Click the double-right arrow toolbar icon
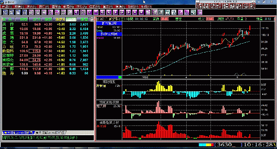This screenshot has width=277, height=149. click(x=122, y=12)
